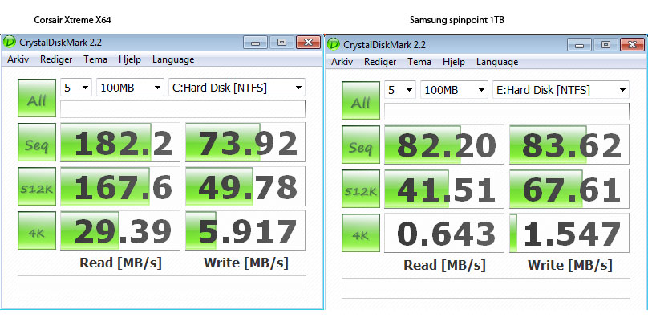Open Hjelp menu in the left window
This screenshot has height=318, width=648.
130,59
